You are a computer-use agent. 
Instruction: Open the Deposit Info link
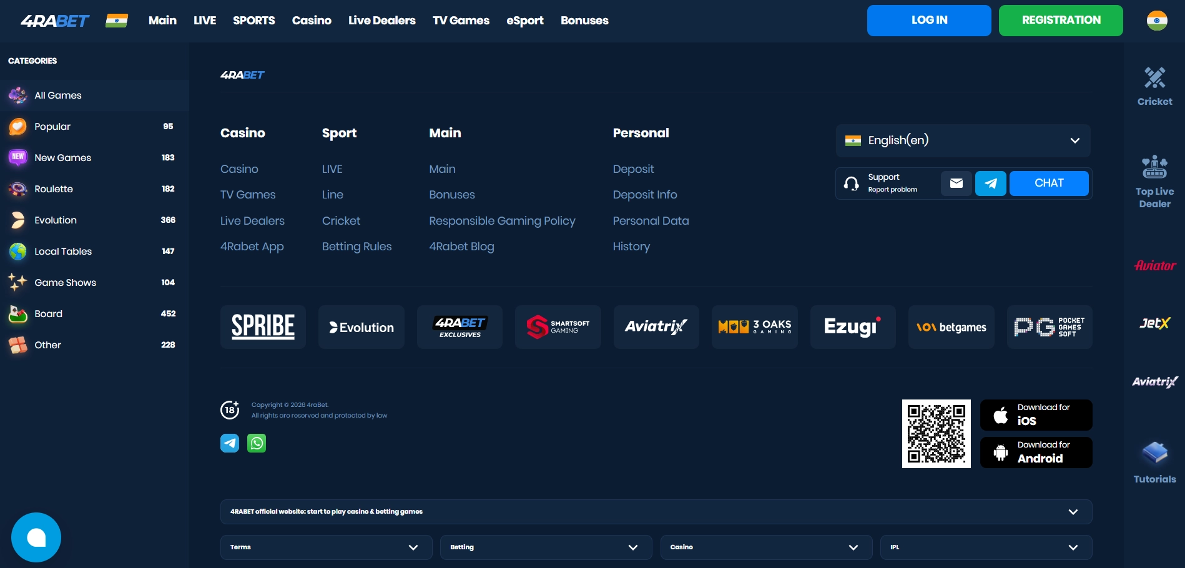[x=645, y=195]
